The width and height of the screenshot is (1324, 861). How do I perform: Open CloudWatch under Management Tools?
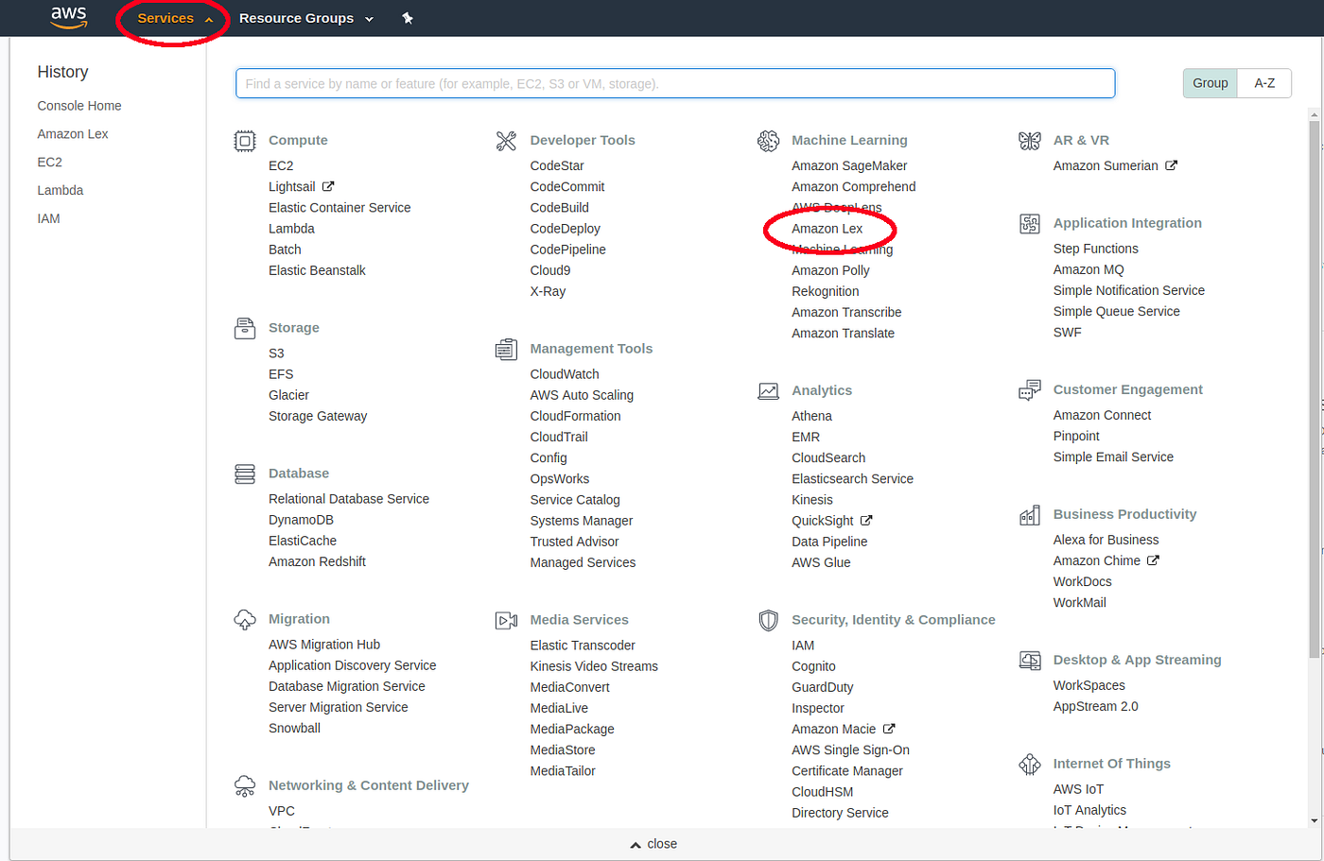point(565,374)
